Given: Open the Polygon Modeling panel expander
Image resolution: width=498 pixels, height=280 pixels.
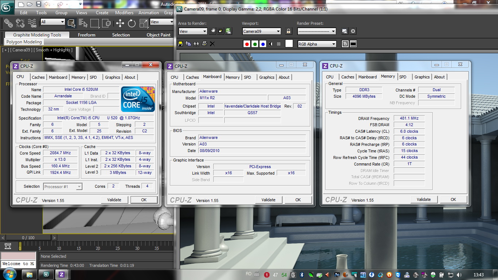Looking at the screenshot, I should click(24, 42).
